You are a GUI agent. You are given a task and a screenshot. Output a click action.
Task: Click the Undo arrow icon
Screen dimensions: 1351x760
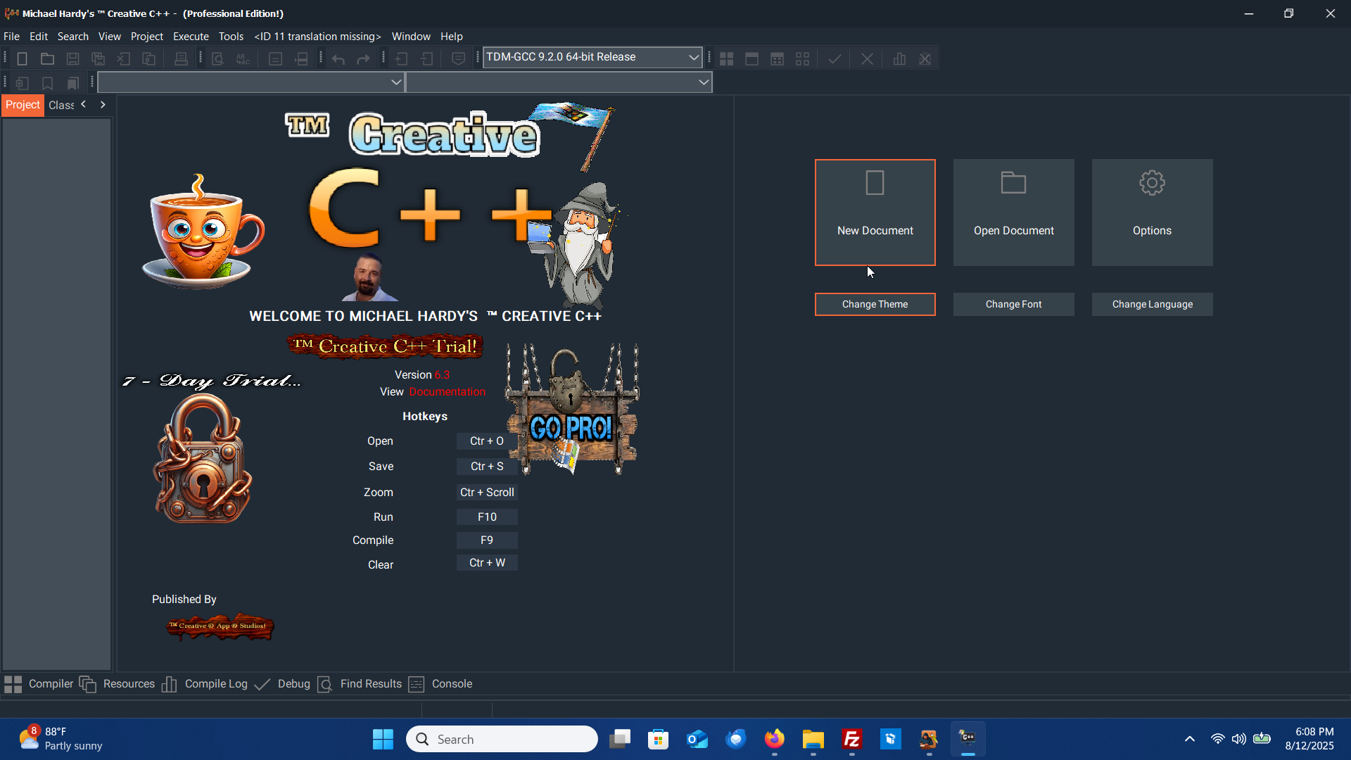(x=338, y=59)
